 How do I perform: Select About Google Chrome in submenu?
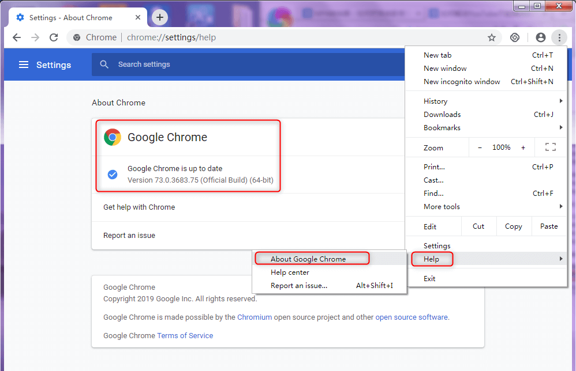coord(330,259)
